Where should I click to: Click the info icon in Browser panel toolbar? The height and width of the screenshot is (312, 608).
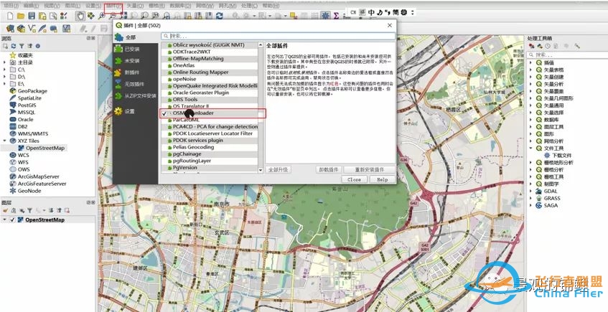point(37,46)
